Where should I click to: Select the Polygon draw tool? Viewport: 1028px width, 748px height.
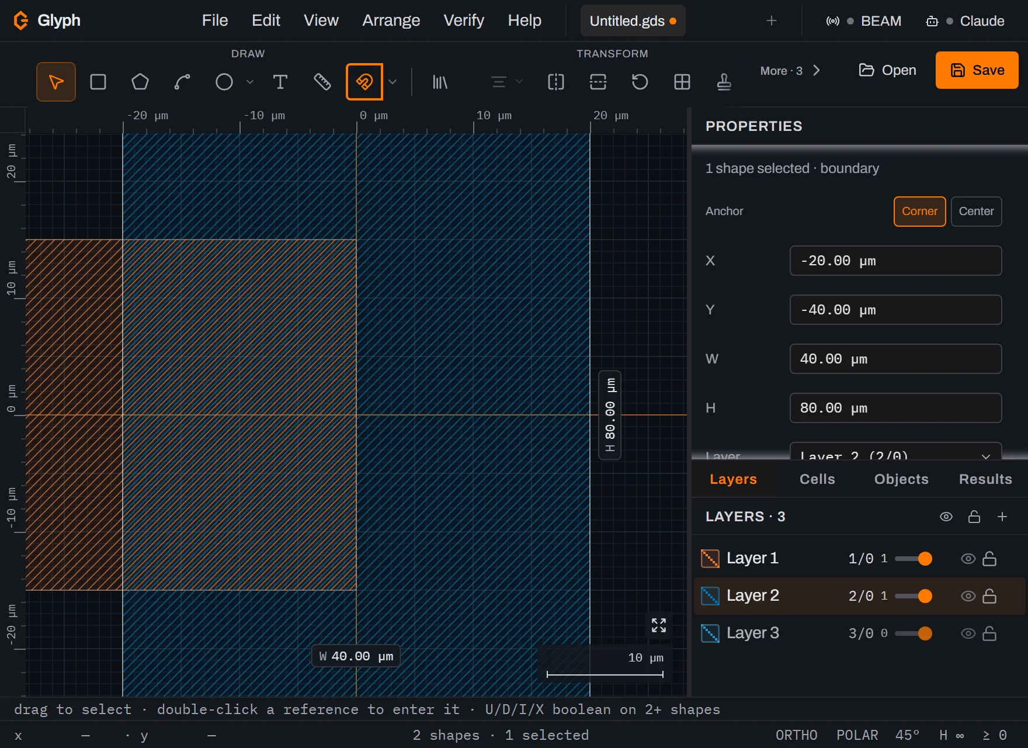(140, 82)
